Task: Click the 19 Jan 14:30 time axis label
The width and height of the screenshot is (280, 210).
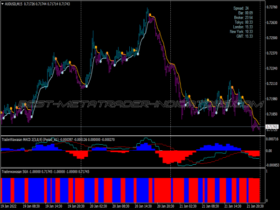Action: (x=54, y=206)
